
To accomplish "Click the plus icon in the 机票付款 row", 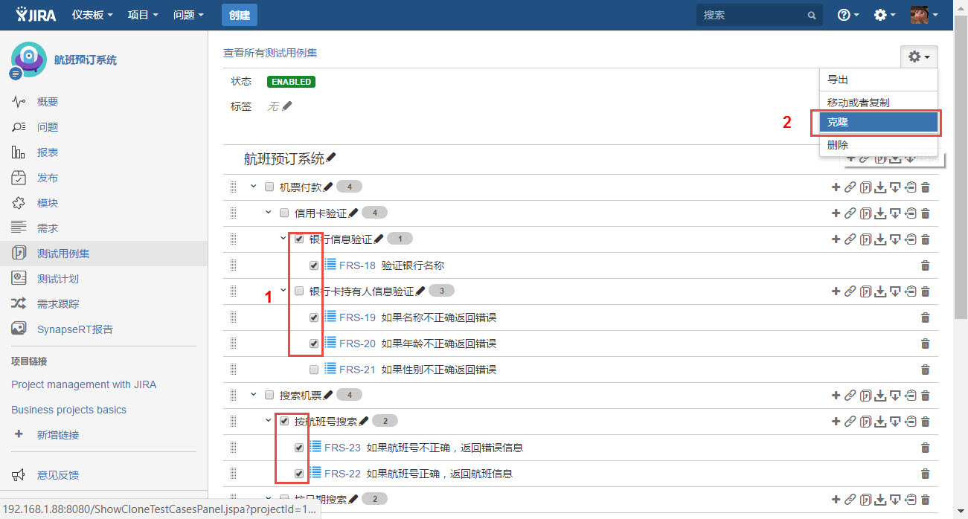I will pos(836,187).
